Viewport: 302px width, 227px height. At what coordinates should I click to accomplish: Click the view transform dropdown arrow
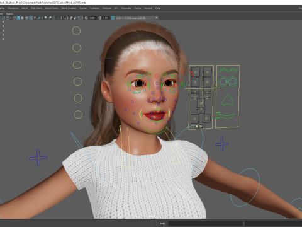(156, 18)
